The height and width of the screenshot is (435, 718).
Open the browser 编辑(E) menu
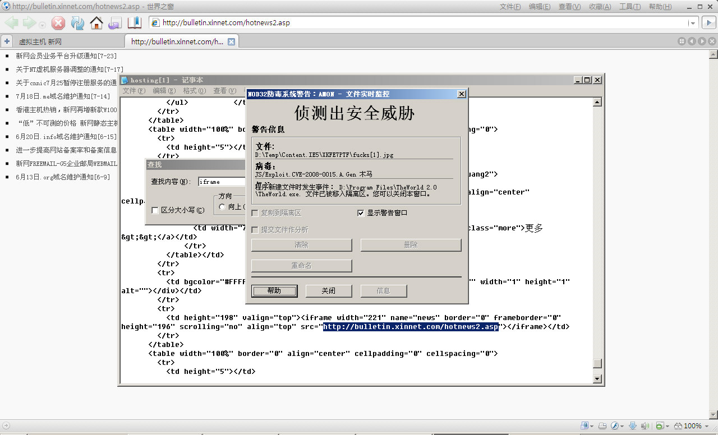540,7
